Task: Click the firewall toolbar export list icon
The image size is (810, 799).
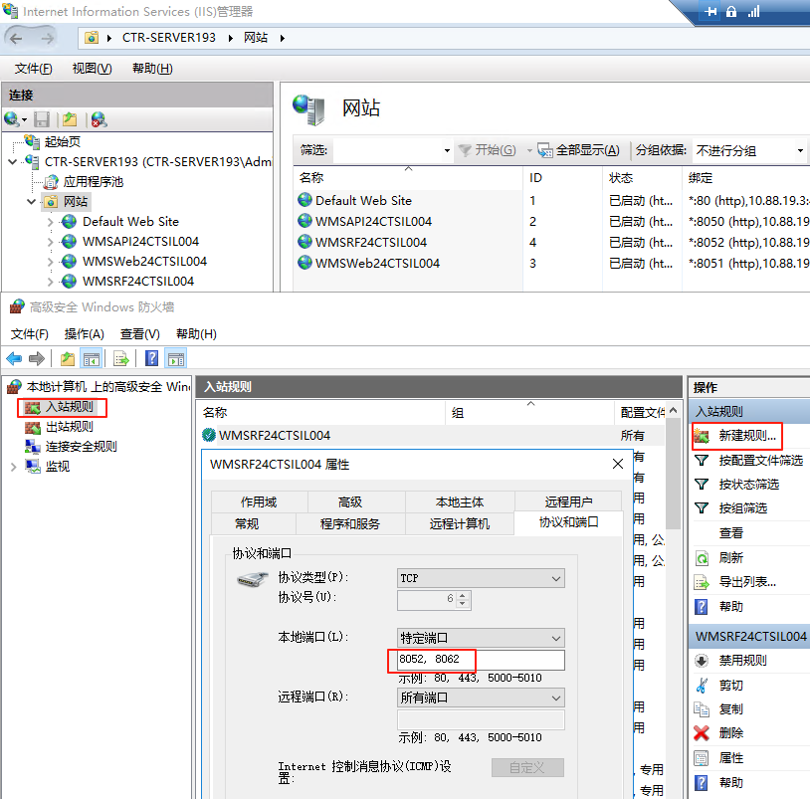Action: pyautogui.click(x=121, y=359)
